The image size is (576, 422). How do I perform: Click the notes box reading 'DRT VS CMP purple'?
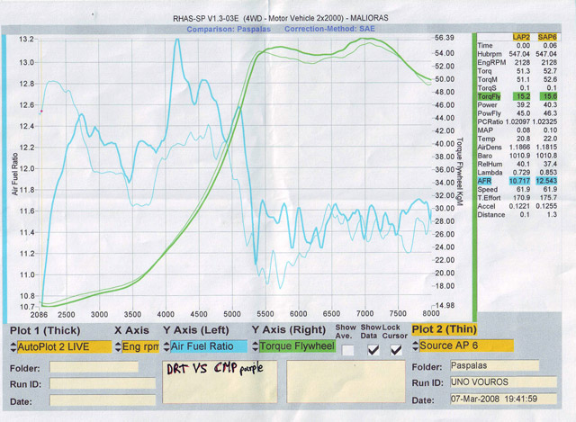(220, 382)
